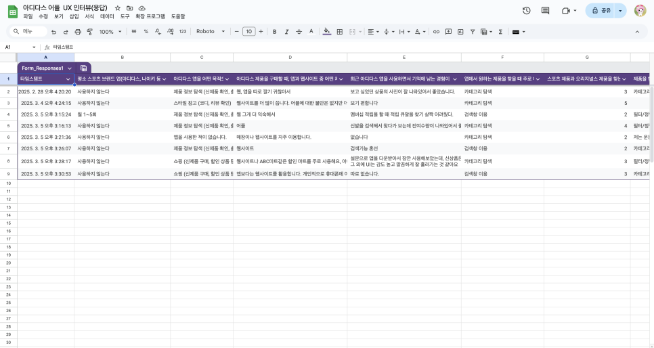This screenshot has height=348, width=654.
Task: Toggle strikethrough formatting
Action: pyautogui.click(x=299, y=32)
